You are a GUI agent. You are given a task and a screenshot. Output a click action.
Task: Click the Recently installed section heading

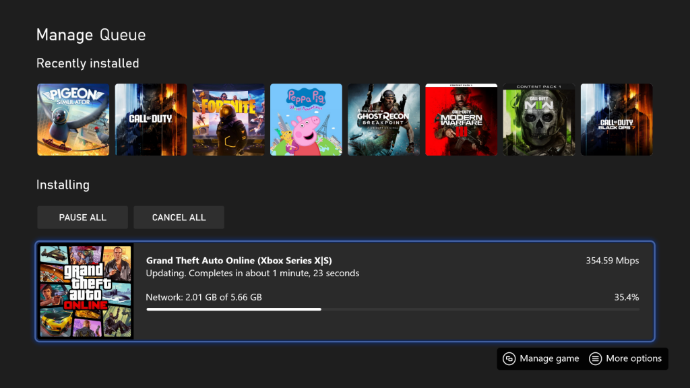point(88,63)
